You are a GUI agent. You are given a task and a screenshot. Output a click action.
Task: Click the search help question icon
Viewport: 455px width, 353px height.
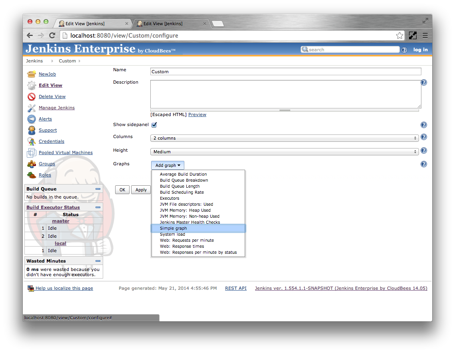click(404, 50)
